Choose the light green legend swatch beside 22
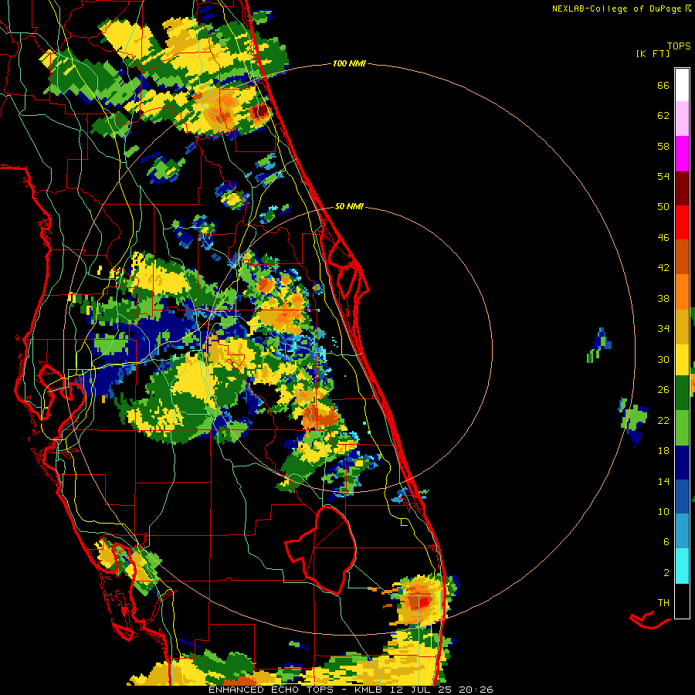This screenshot has height=695, width=695. [x=682, y=428]
